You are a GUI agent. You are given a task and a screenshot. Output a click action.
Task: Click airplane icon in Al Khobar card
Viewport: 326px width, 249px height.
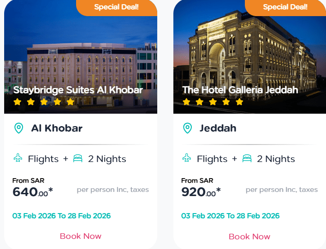click(18, 158)
